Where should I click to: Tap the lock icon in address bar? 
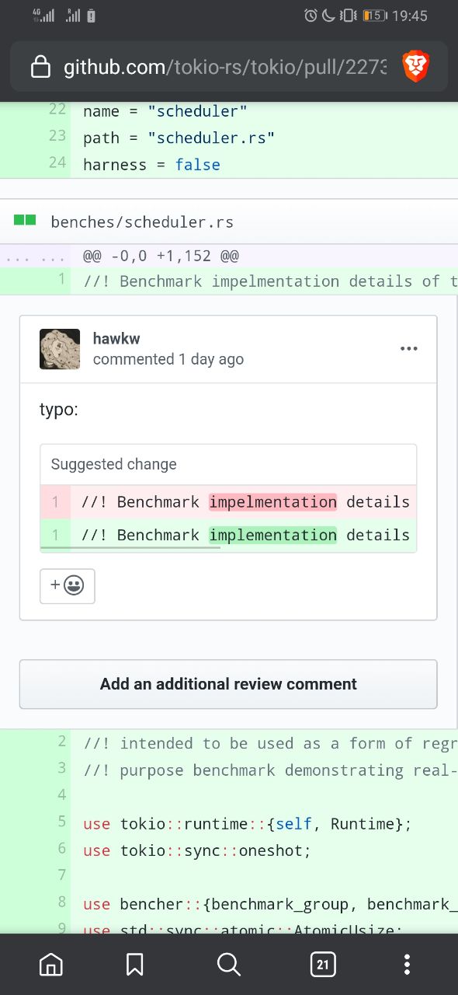pyautogui.click(x=40, y=68)
